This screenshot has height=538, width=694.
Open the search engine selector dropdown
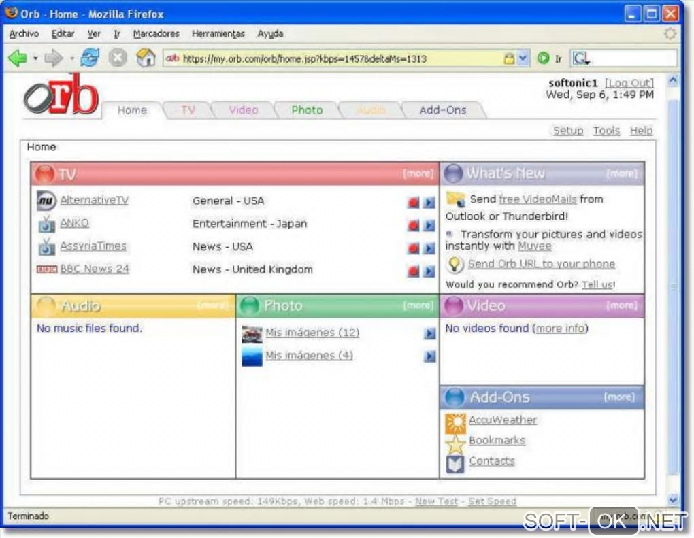coord(580,58)
